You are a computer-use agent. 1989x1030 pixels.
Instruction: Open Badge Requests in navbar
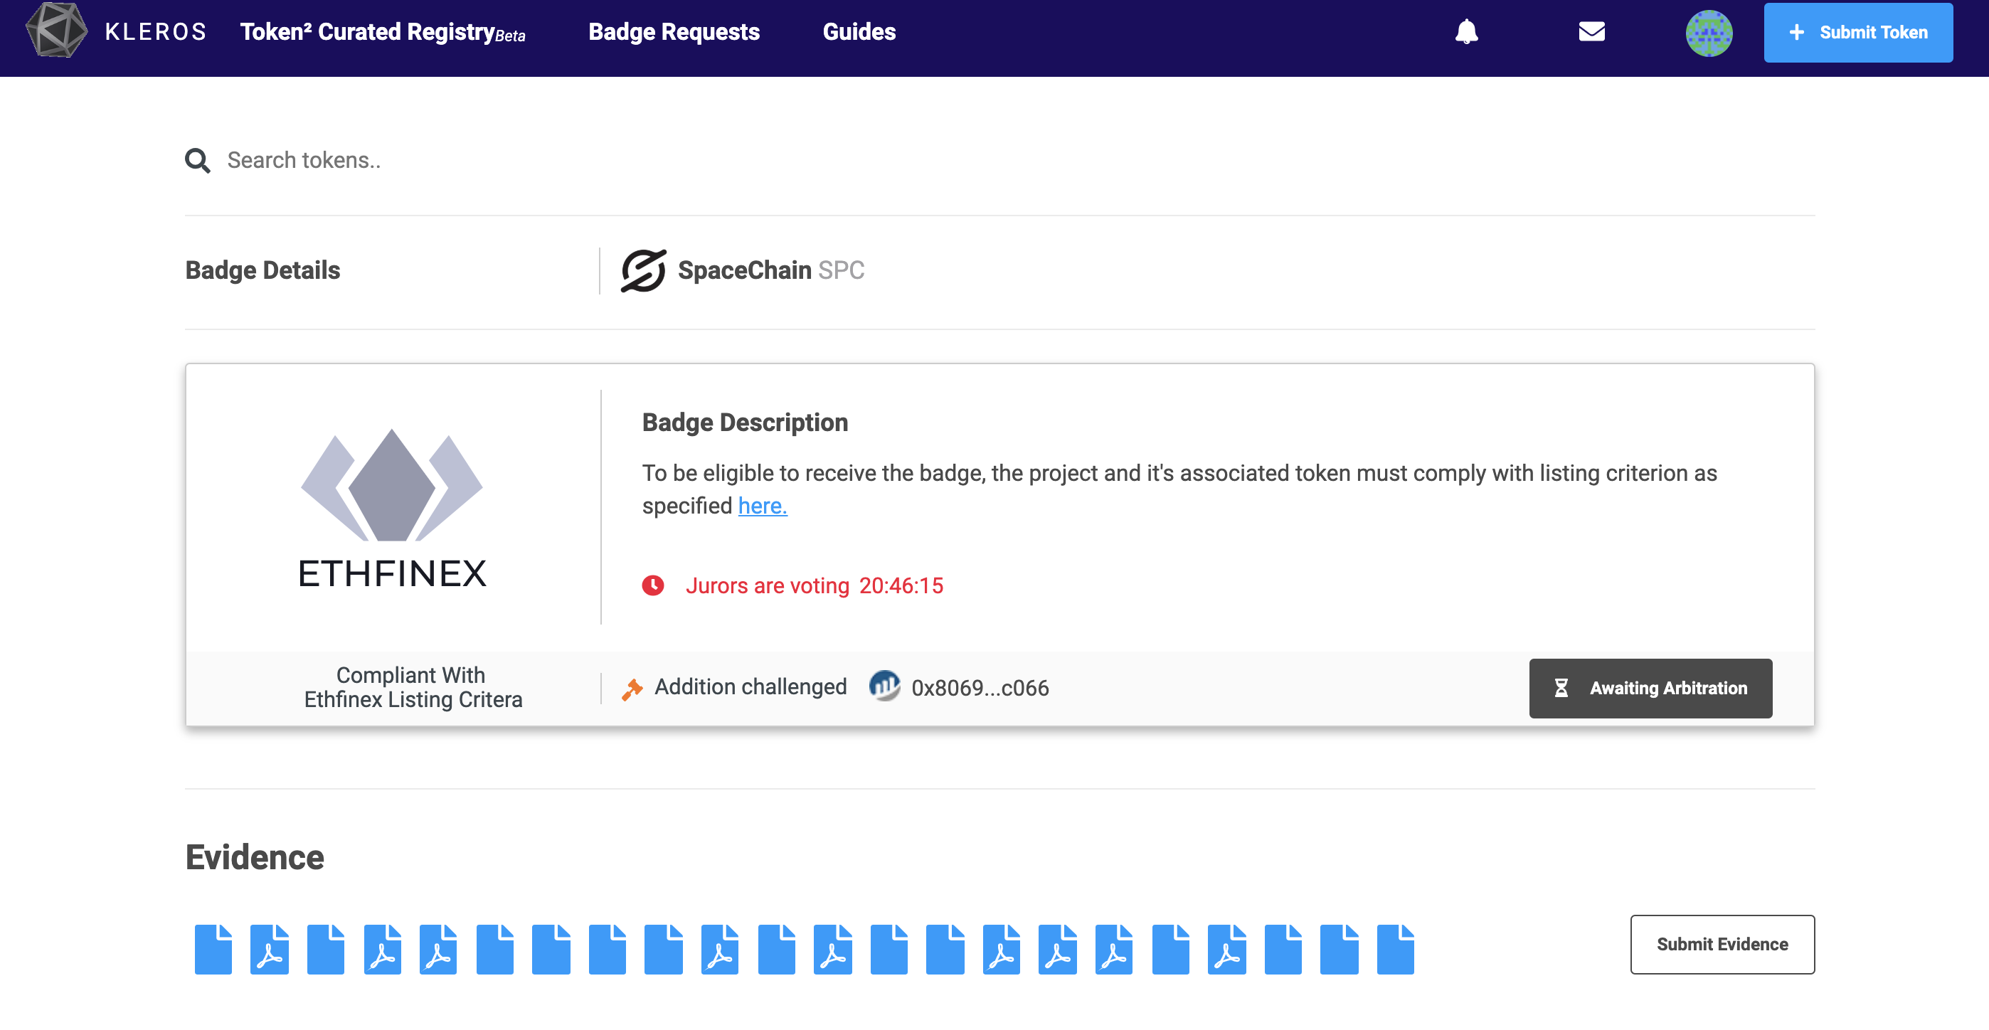point(673,32)
